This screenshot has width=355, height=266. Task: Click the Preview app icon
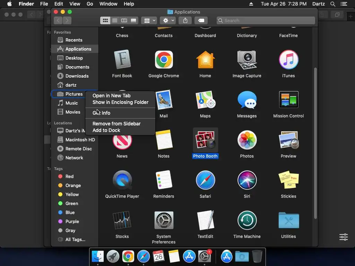[x=288, y=140]
